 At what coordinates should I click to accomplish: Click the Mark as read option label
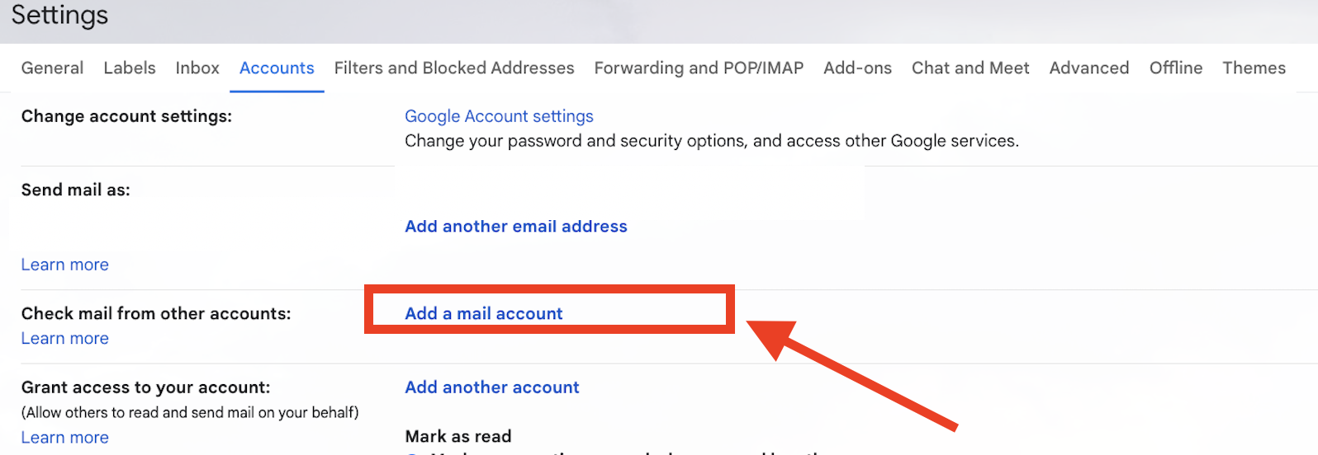tap(458, 437)
